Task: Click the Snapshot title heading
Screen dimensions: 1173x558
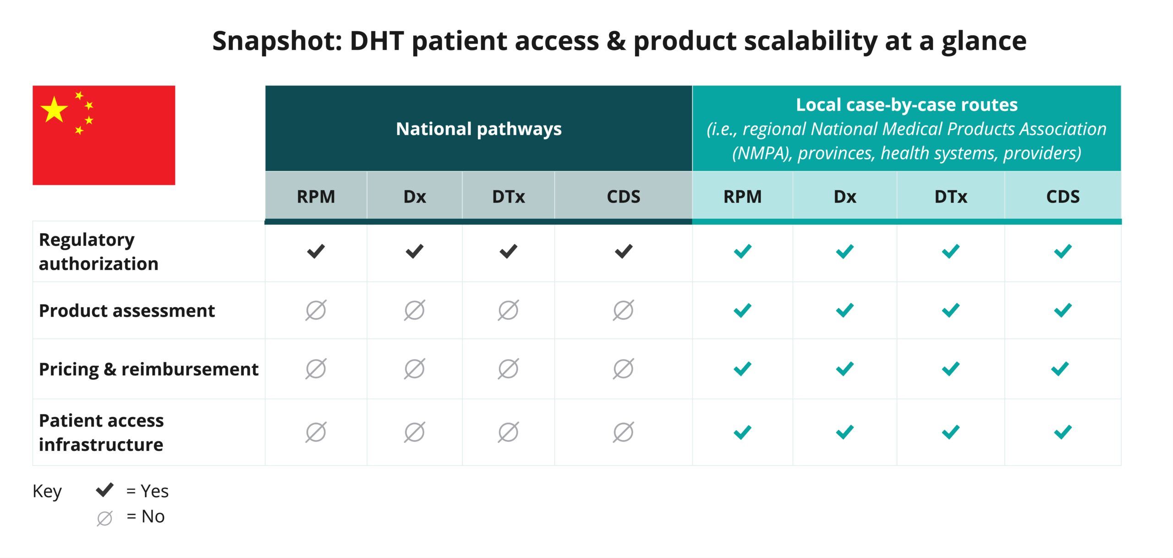Action: 619,41
